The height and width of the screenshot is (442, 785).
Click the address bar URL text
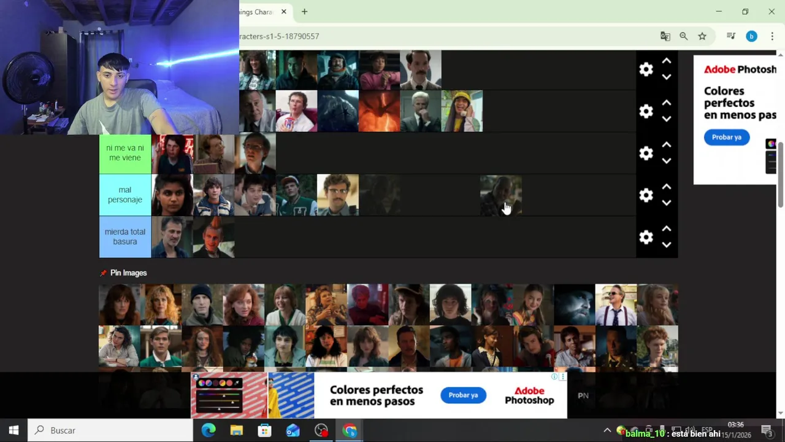pyautogui.click(x=279, y=36)
